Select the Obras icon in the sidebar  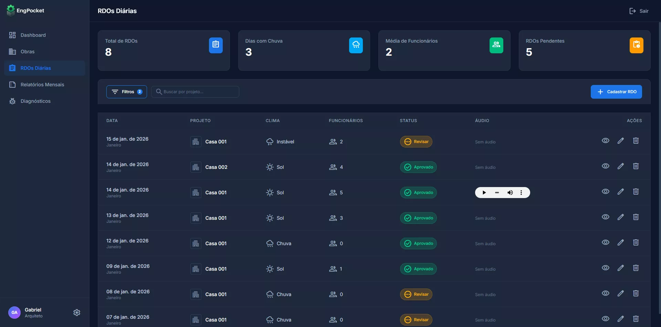12,51
